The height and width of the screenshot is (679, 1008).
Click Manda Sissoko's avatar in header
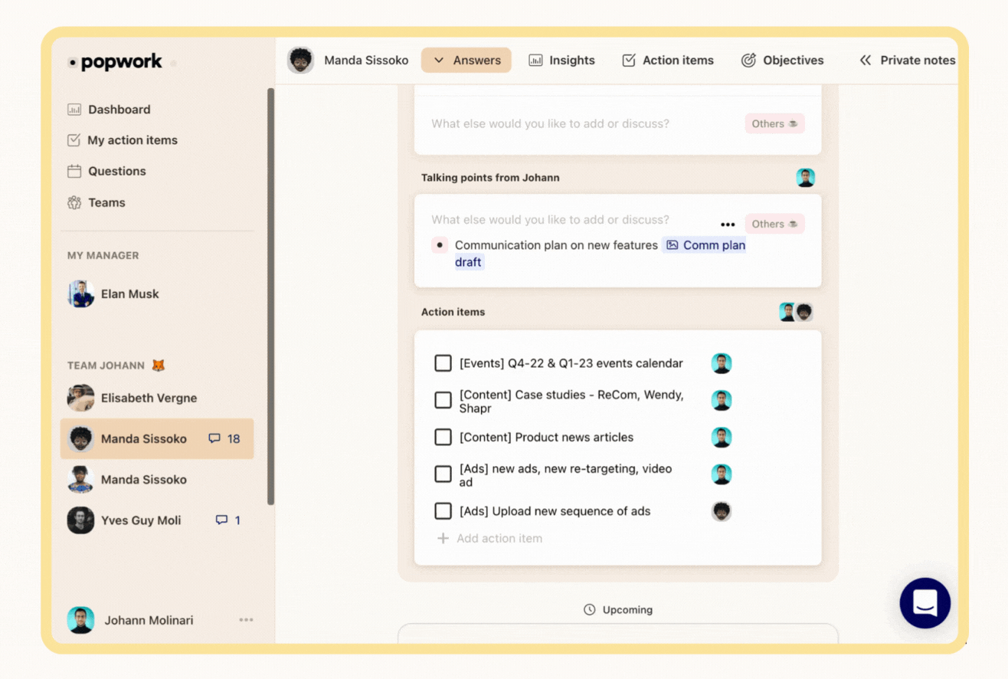pyautogui.click(x=300, y=60)
